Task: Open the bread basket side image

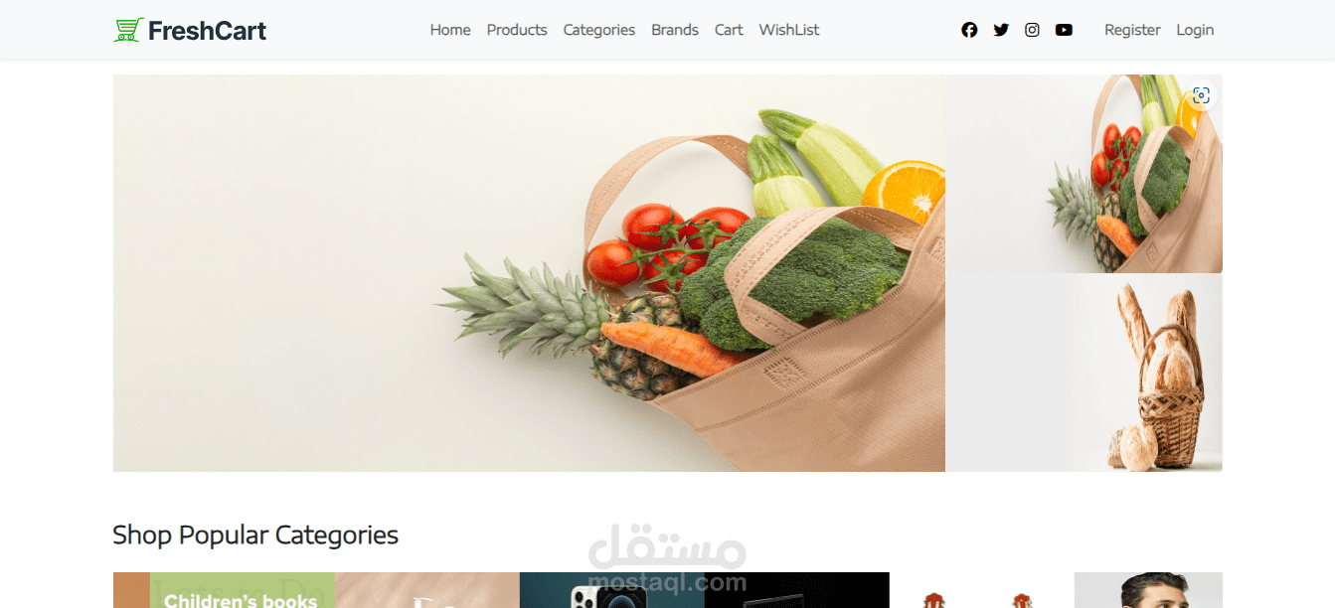Action: point(1084,373)
